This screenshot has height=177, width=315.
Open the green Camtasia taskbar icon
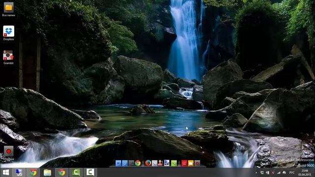click(76, 173)
